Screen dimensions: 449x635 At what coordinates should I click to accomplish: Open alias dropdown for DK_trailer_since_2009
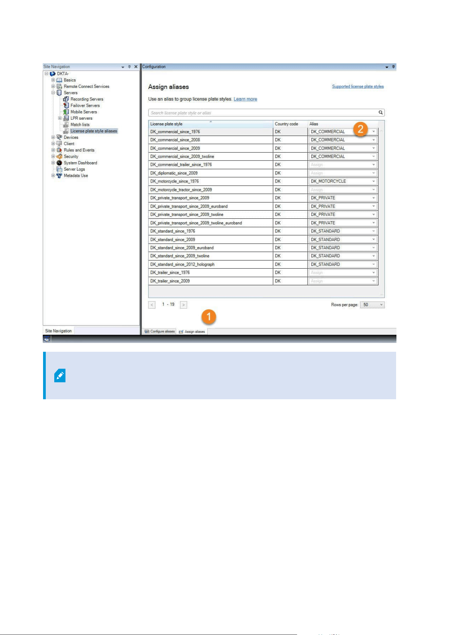374,281
